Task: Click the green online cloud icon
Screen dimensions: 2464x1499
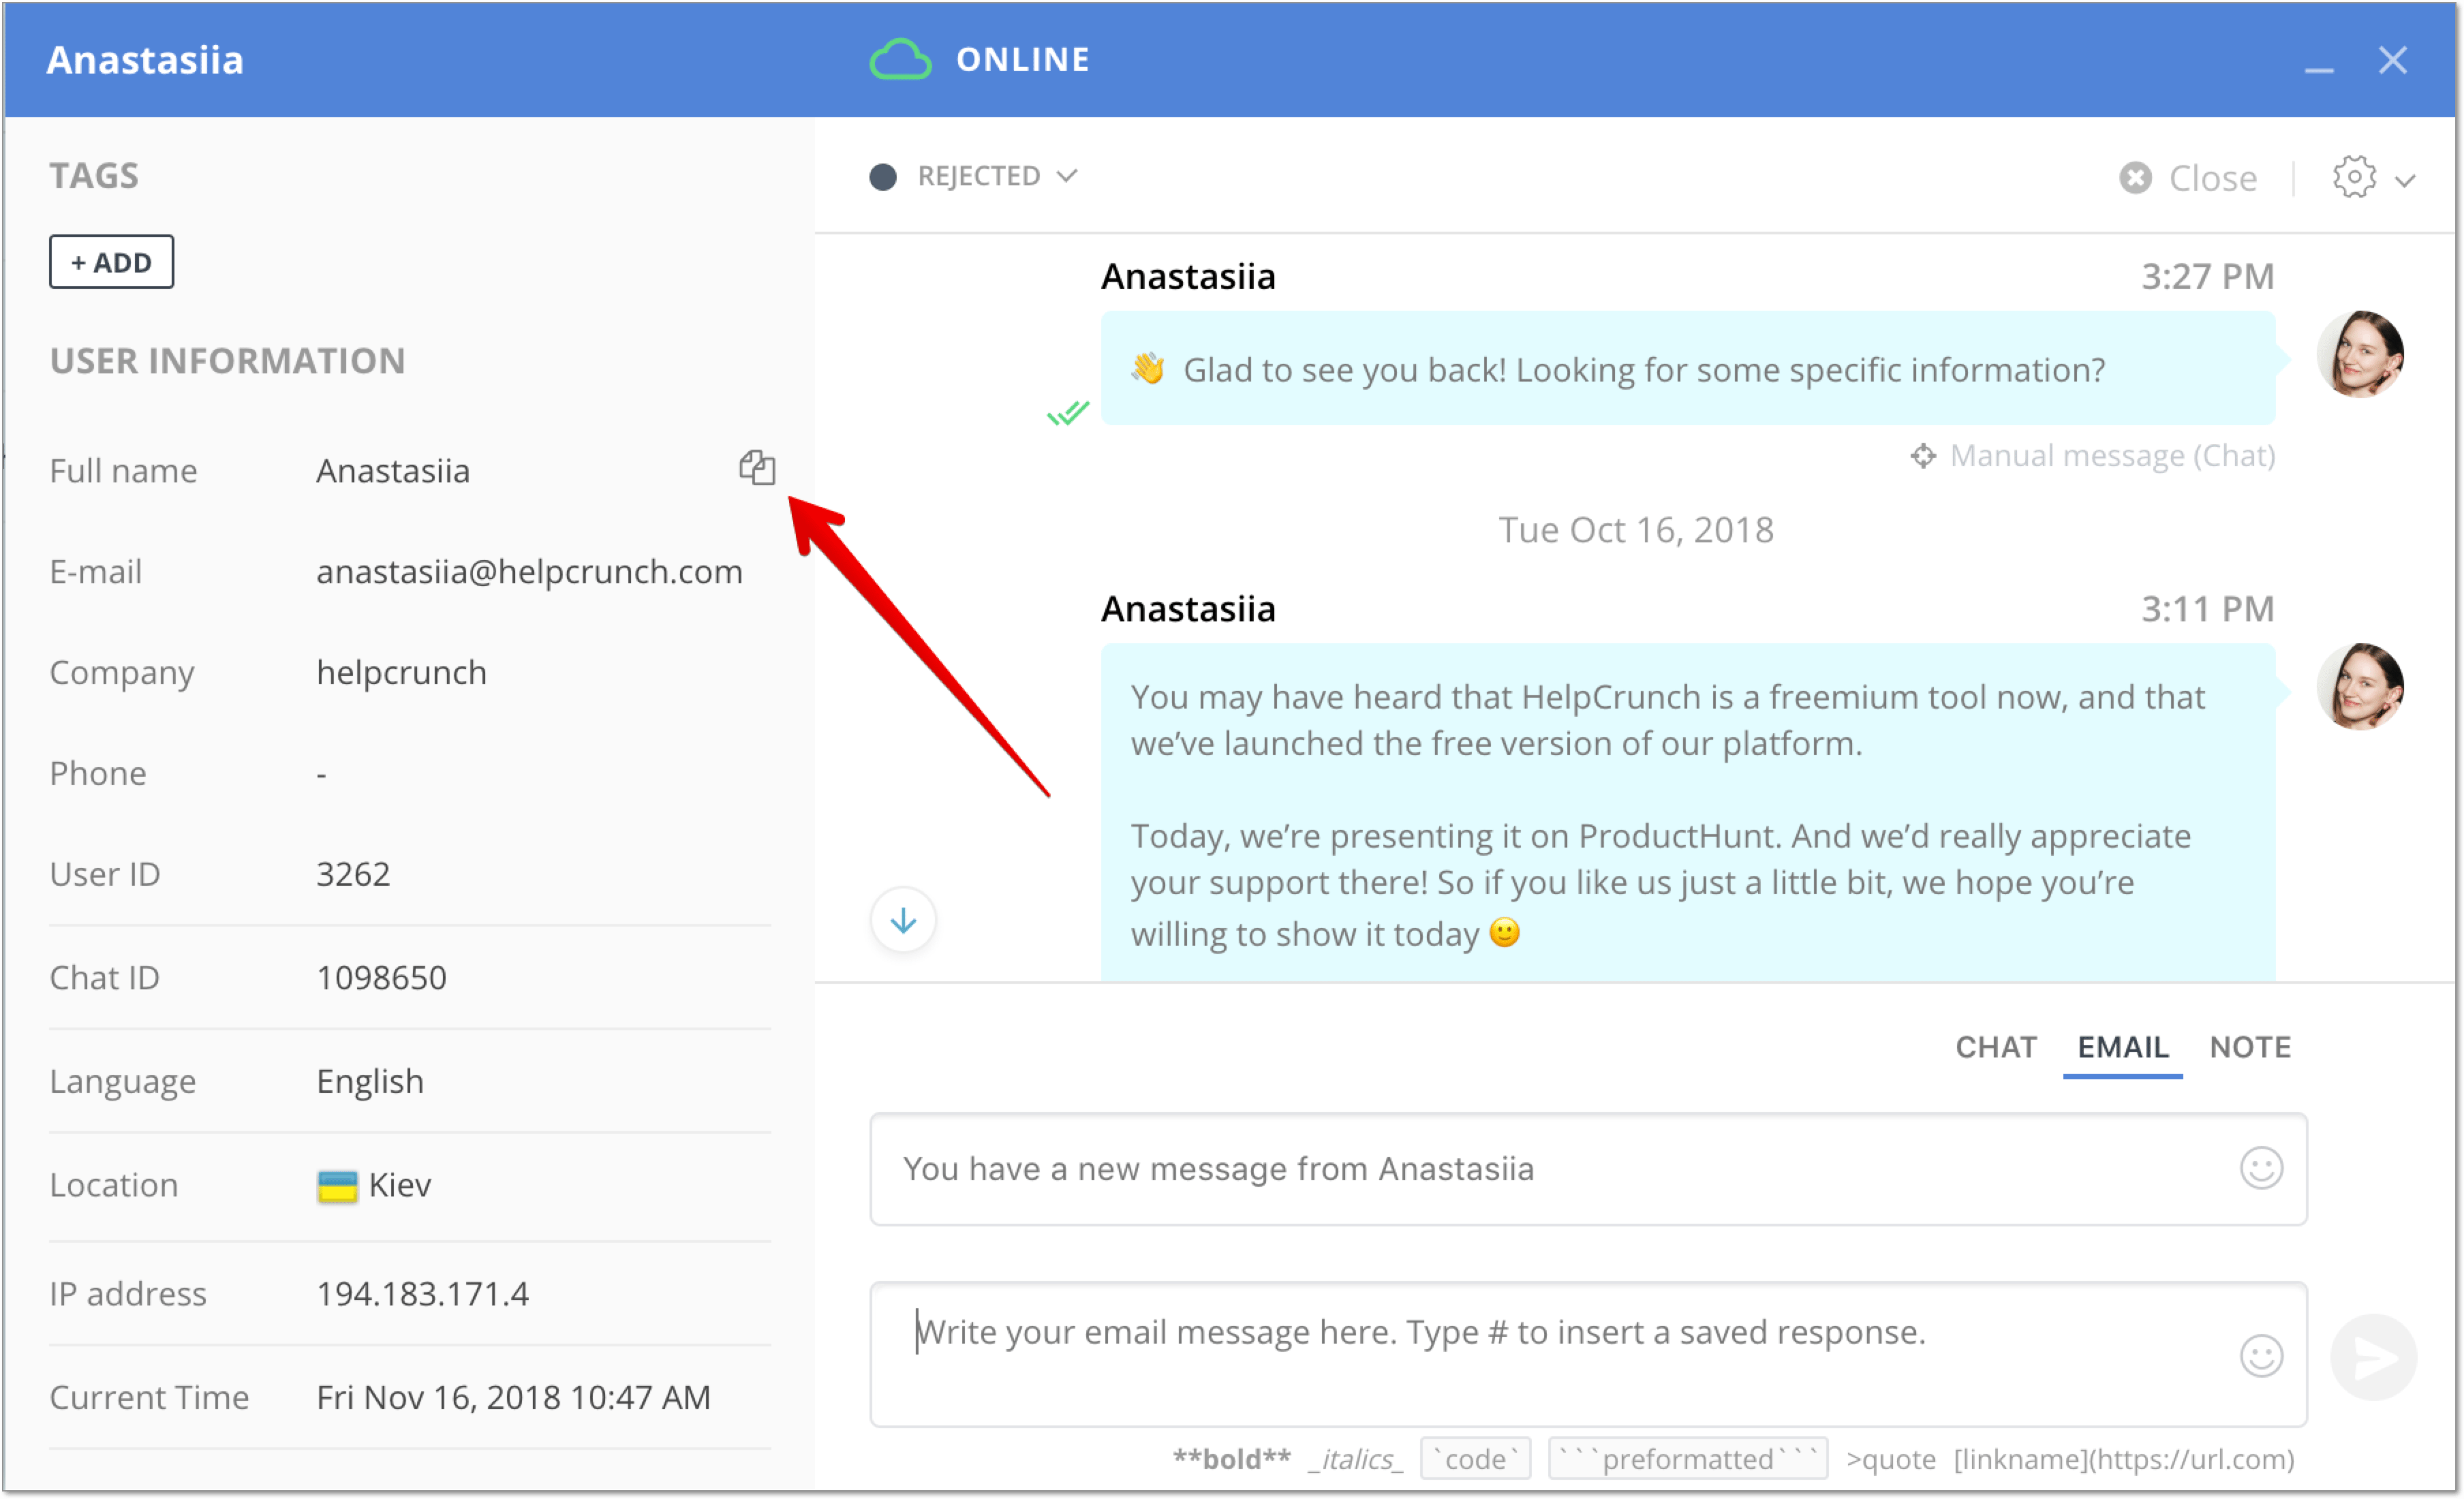Action: tap(900, 60)
